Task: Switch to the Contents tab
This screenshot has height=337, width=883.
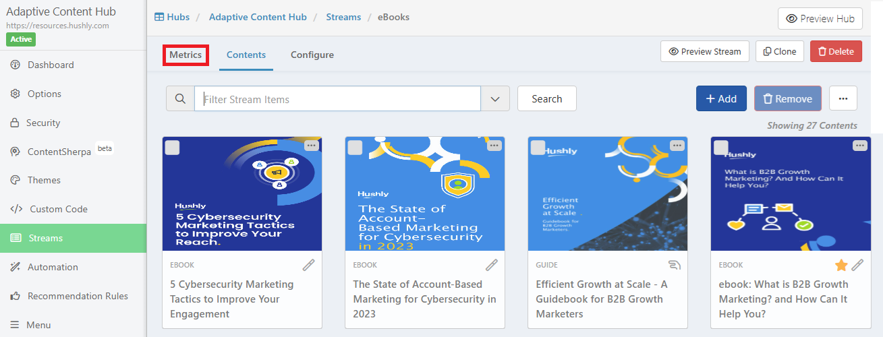Action: tap(246, 55)
